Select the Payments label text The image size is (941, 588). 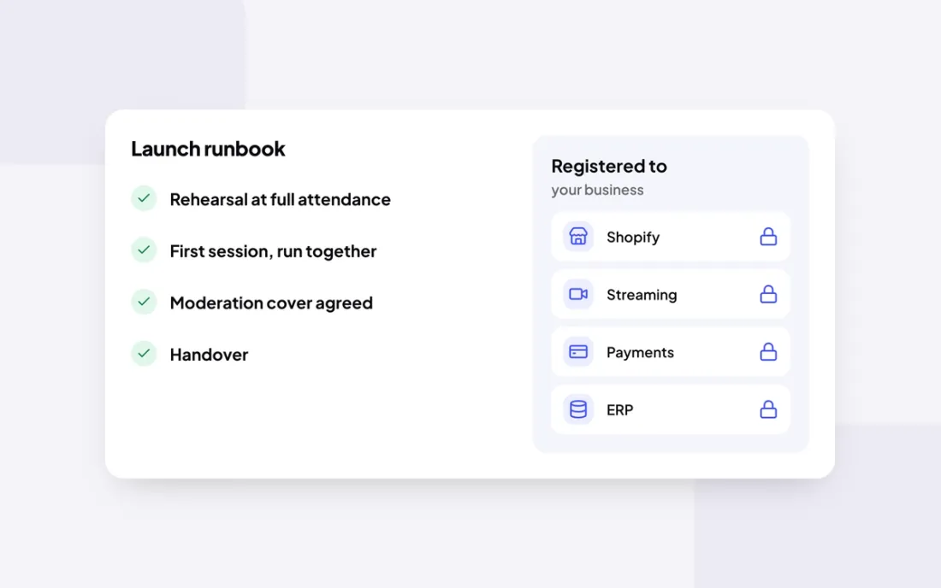click(x=640, y=352)
